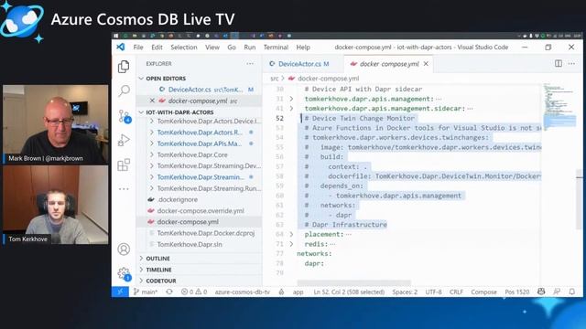
Task: Change language mode via Compose item
Action: 483,292
